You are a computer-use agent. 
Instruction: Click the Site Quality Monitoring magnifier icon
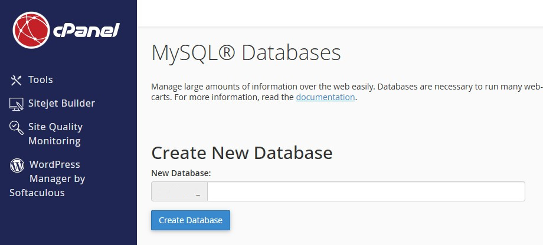coord(17,127)
